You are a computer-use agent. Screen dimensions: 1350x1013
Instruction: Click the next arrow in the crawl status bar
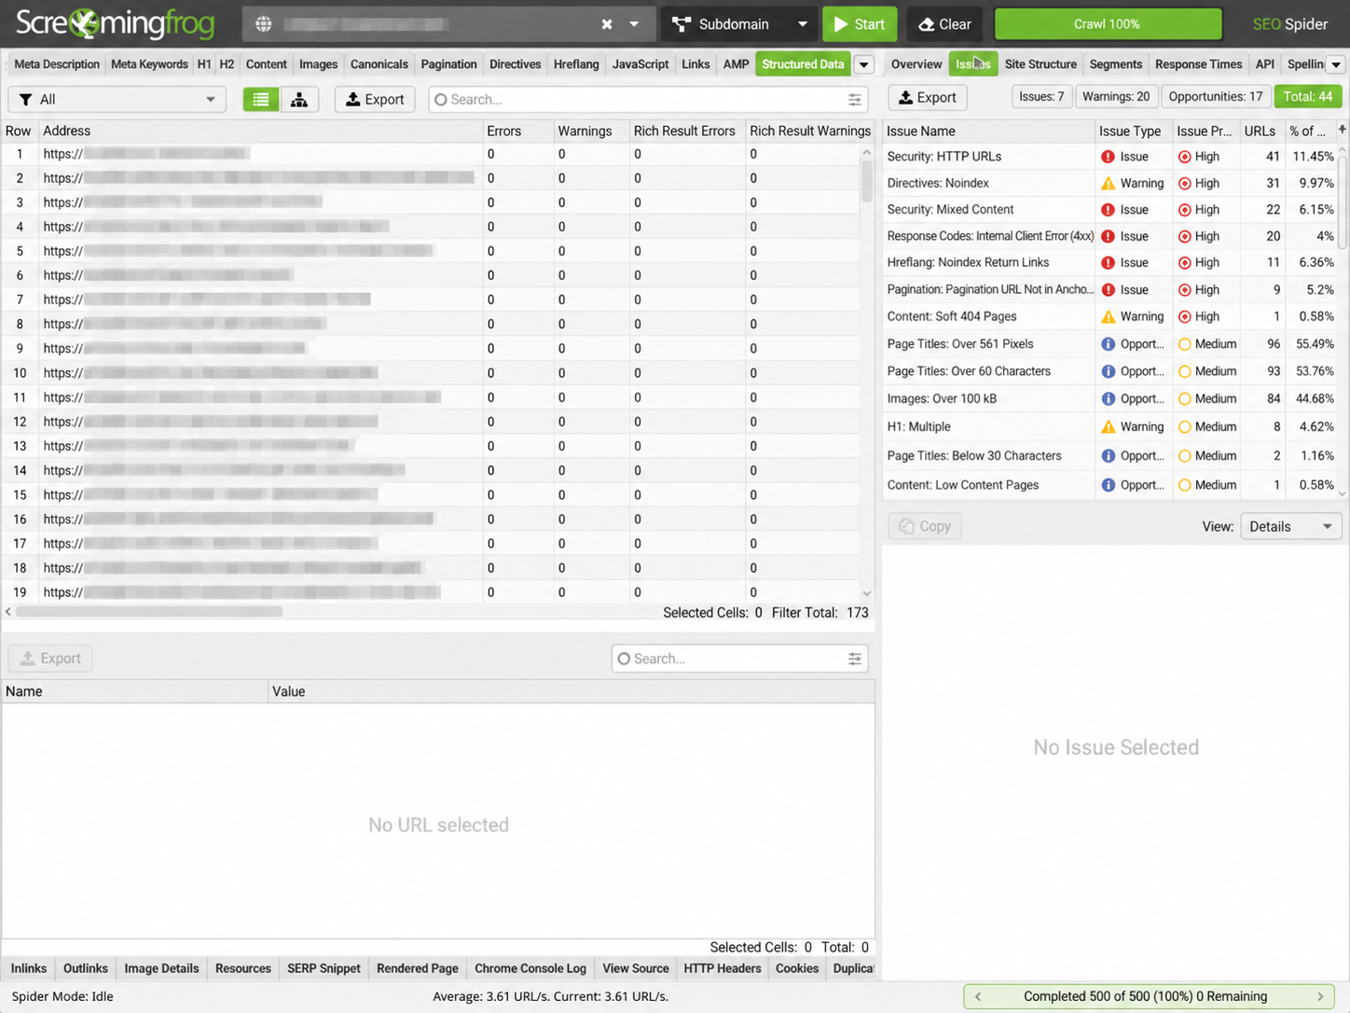(1320, 996)
